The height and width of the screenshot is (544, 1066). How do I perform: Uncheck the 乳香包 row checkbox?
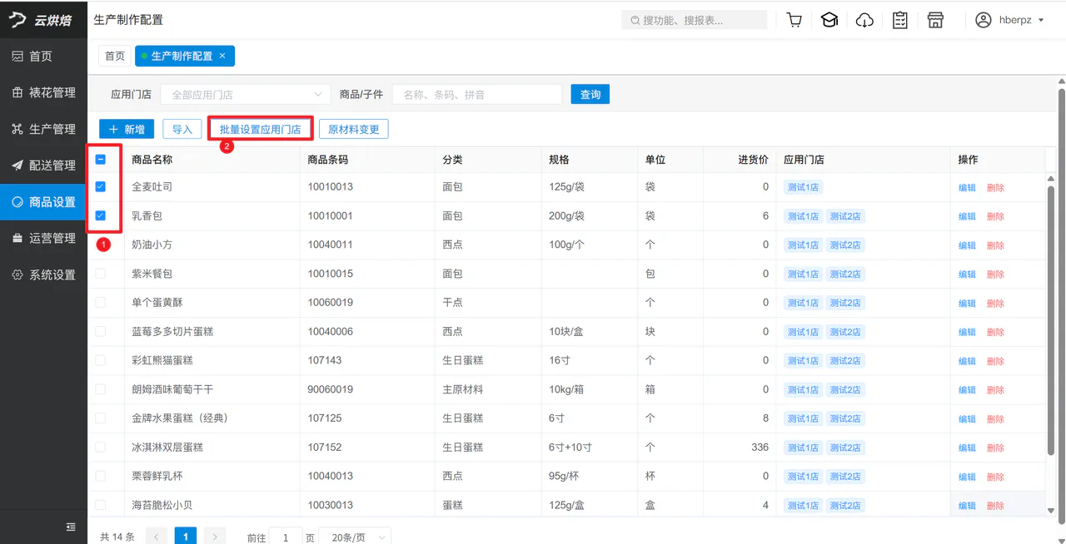click(x=101, y=216)
